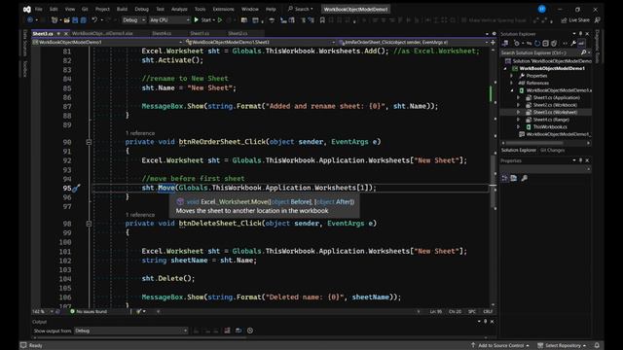This screenshot has height=350, width=623.
Task: Open the Show output from Debug dropdown
Action: (130, 331)
